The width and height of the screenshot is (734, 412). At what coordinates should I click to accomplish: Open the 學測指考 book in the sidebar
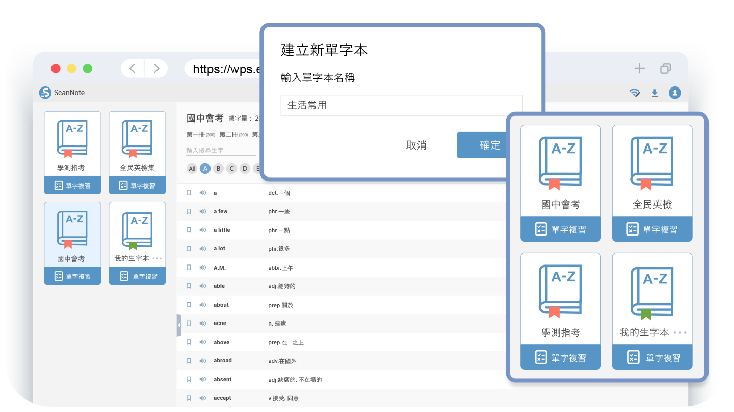coord(72,144)
